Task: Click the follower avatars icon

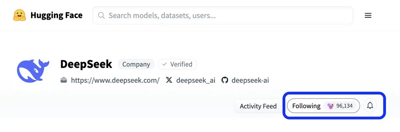Action: point(330,106)
